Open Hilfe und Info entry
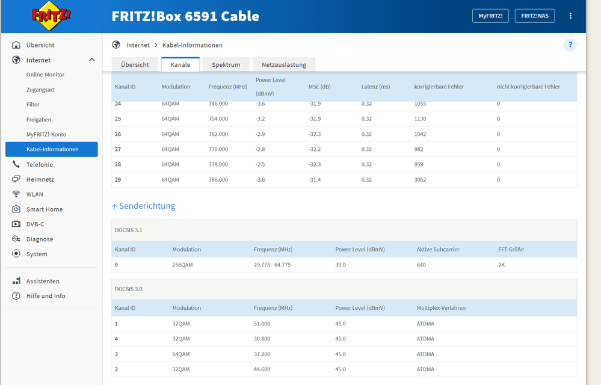Viewport: 601px width, 385px height. pos(46,296)
